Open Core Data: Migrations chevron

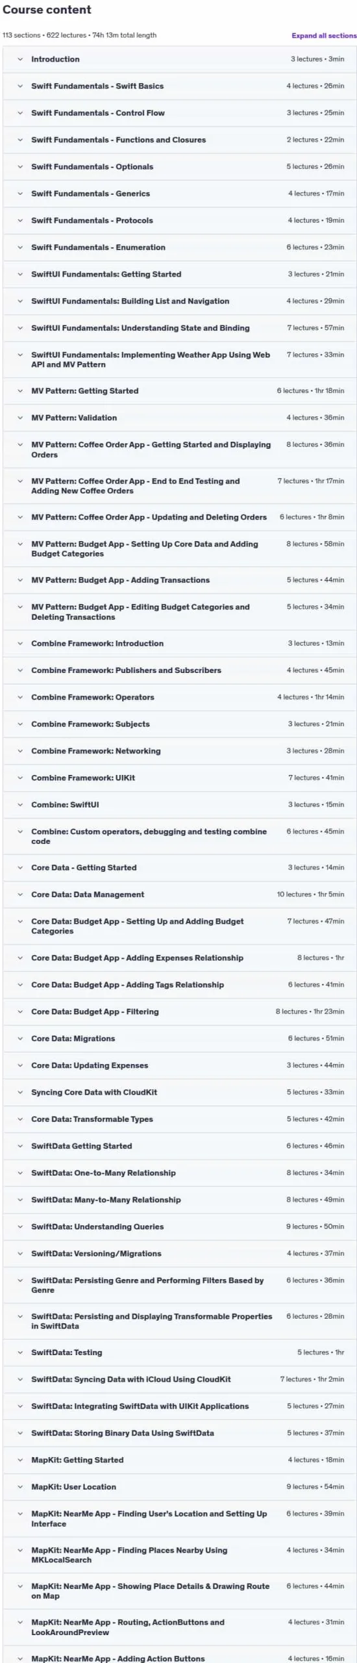20,1039
